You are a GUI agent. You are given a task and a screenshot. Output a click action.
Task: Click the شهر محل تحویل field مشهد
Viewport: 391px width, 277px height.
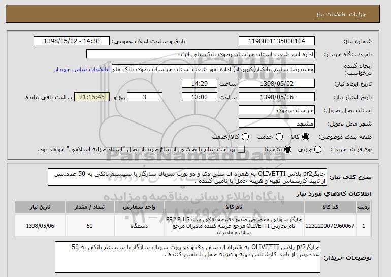click(x=277, y=124)
